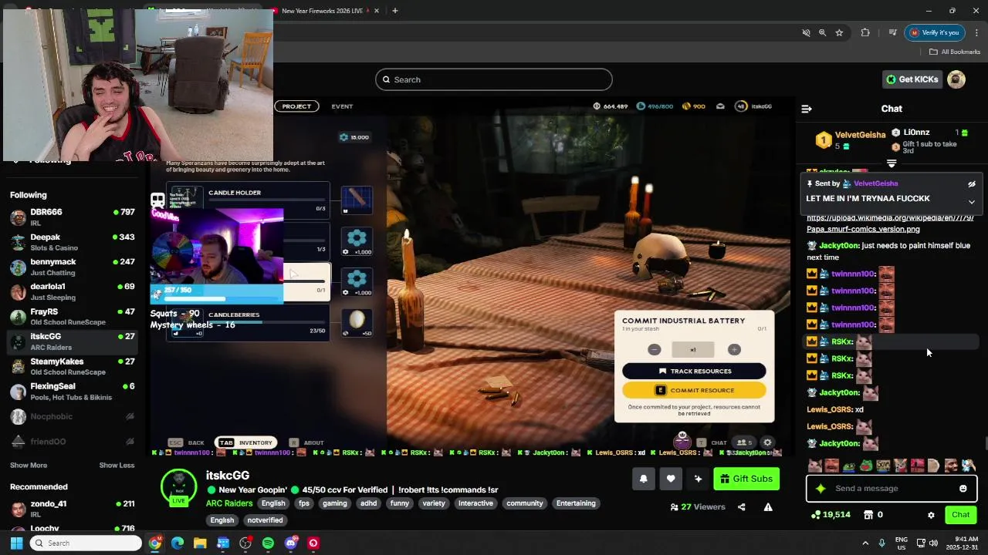Viewport: 988px width, 555px height.
Task: Click the Get KICKs button
Action: 912,79
